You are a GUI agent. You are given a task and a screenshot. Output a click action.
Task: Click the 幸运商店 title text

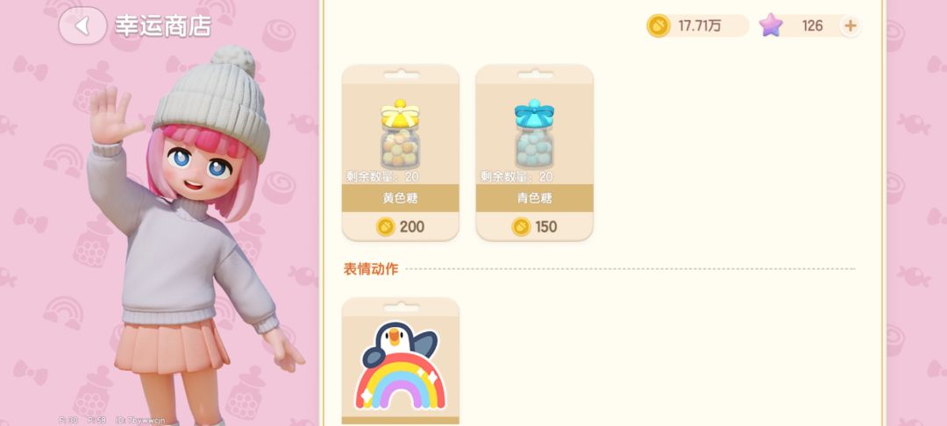[x=163, y=26]
